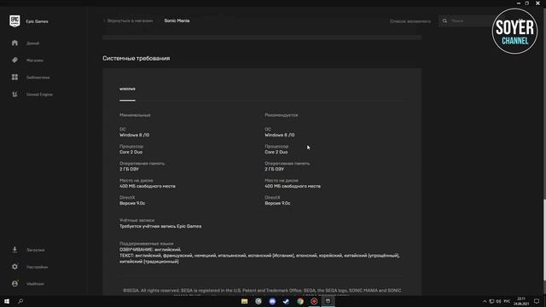Click the Минимальные column heading
Screen dimensions: 546x307
(135, 115)
